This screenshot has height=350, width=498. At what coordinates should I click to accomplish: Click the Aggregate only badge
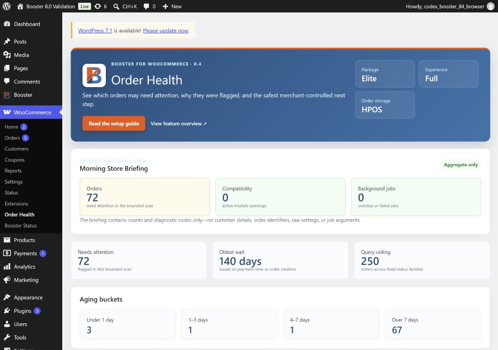461,164
